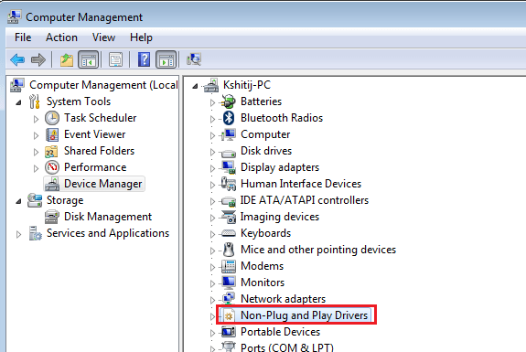This screenshot has width=526, height=352.
Task: Click Scan for hardware changes toolbar icon
Action: [194, 60]
